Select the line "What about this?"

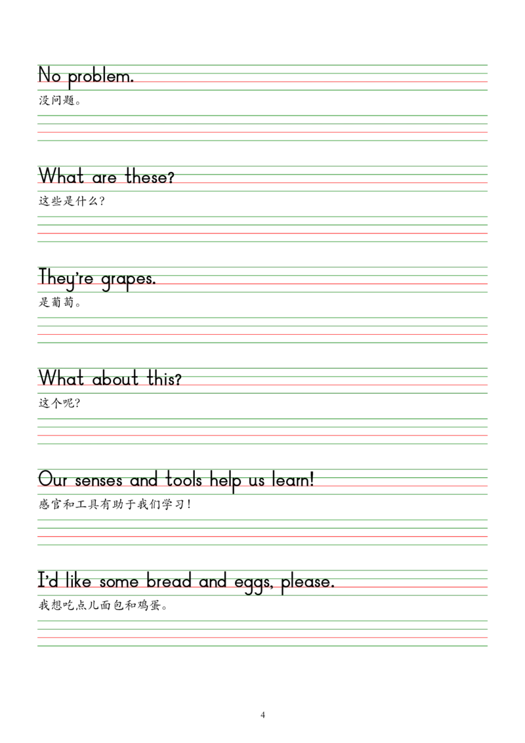click(x=110, y=379)
